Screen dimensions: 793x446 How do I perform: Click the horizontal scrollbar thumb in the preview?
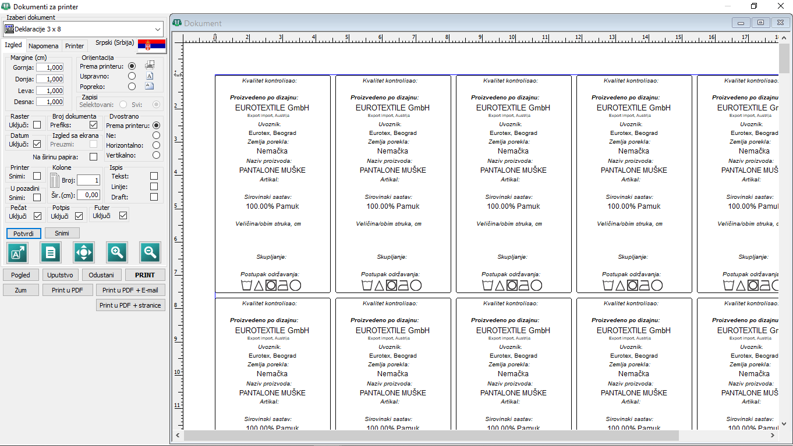431,435
